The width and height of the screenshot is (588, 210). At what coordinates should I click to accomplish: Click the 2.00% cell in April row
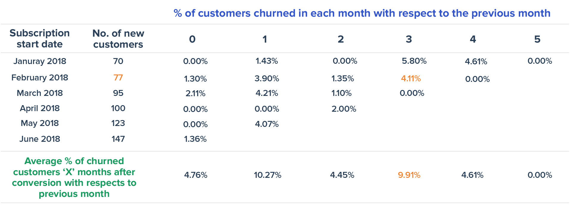point(344,109)
